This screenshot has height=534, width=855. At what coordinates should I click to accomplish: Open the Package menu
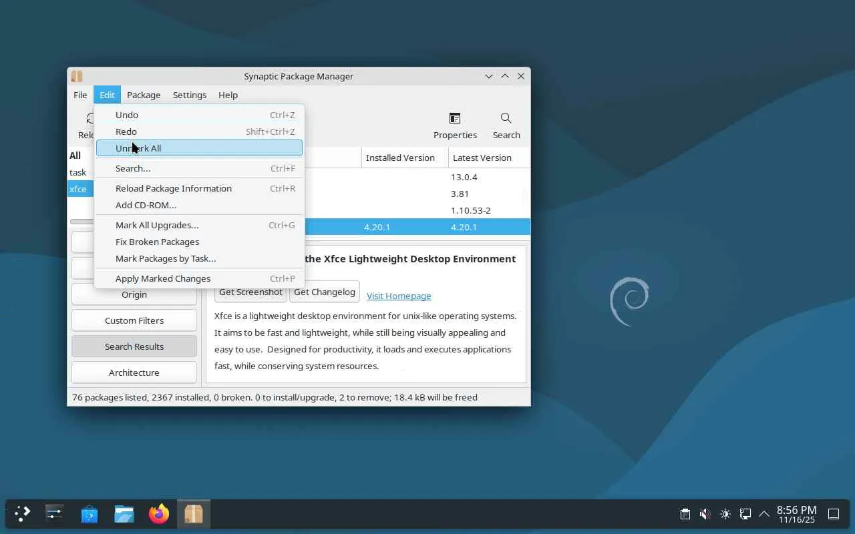pyautogui.click(x=144, y=95)
